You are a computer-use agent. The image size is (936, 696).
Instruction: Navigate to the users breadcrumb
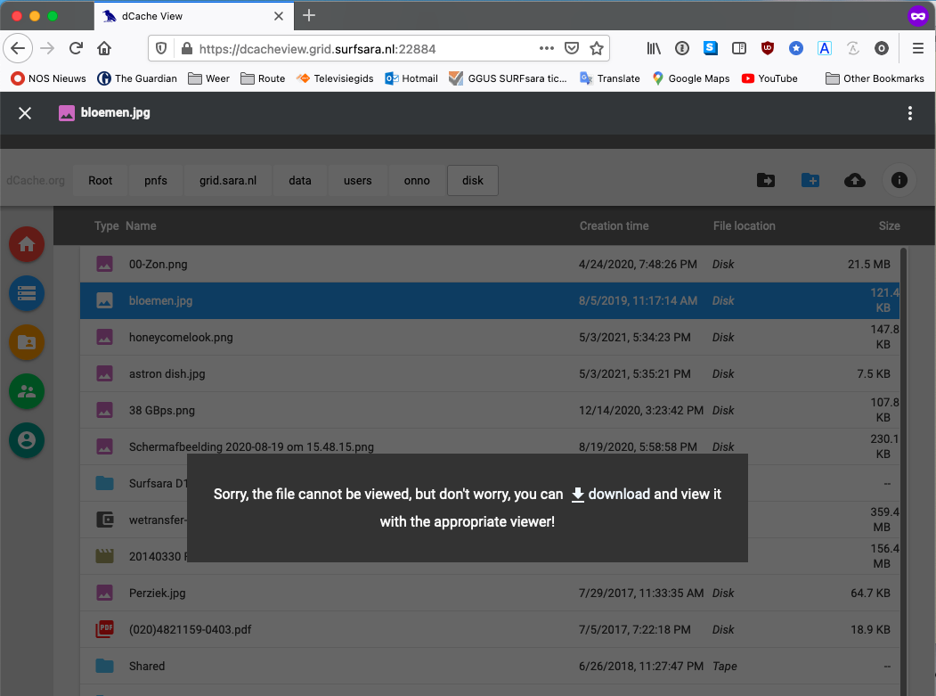(357, 180)
